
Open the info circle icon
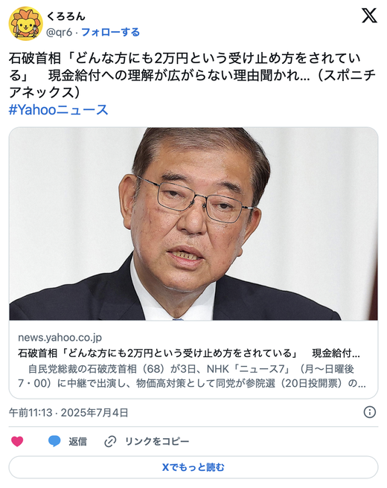point(370,412)
